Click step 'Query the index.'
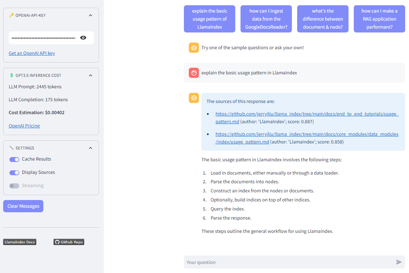This screenshot has width=409, height=273. [228, 209]
